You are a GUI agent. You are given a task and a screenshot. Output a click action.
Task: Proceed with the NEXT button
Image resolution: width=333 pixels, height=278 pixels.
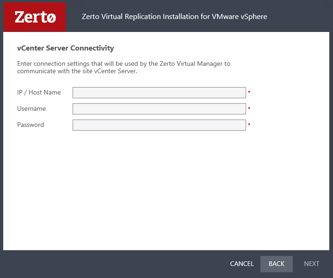coord(312,264)
